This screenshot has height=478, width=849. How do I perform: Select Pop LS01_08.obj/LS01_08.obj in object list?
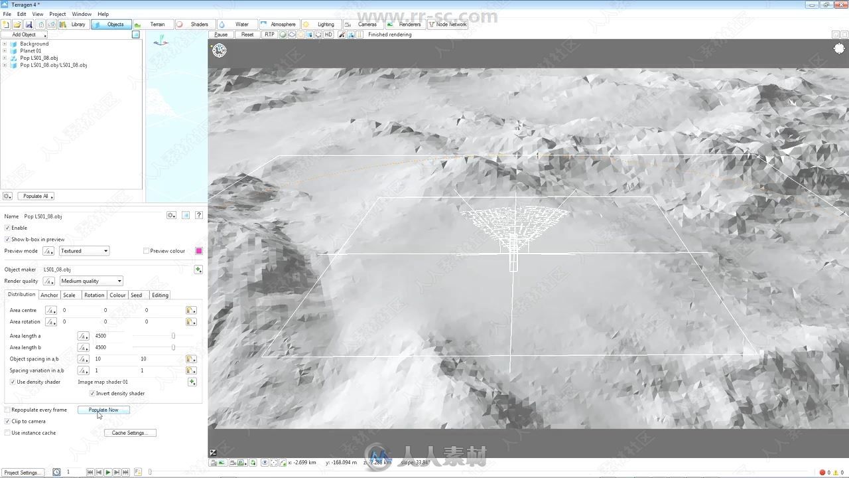pyautogui.click(x=53, y=65)
